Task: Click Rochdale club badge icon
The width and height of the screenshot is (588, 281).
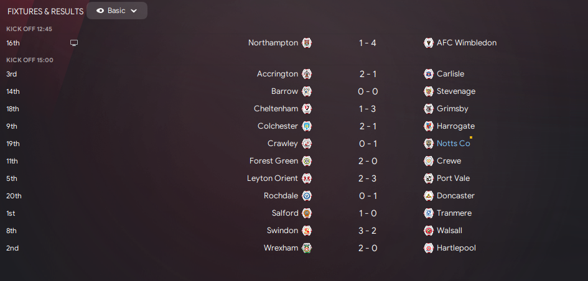Action: point(307,196)
